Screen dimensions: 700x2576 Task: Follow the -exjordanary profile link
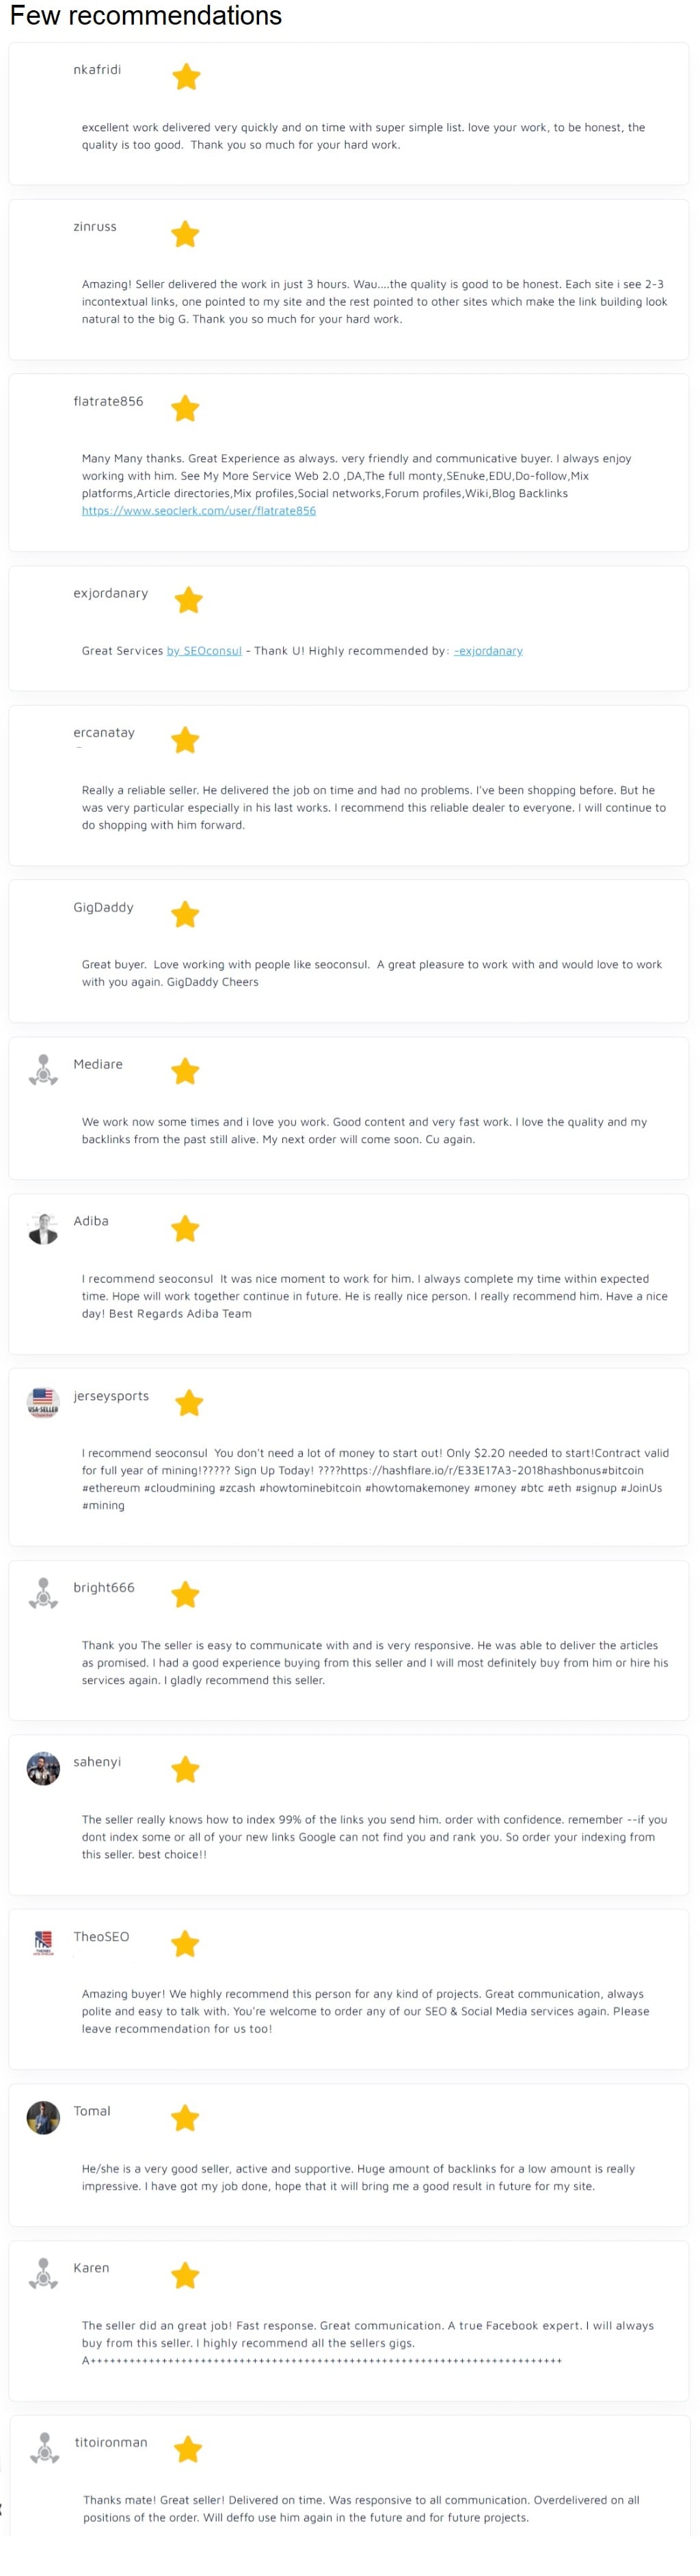[488, 651]
